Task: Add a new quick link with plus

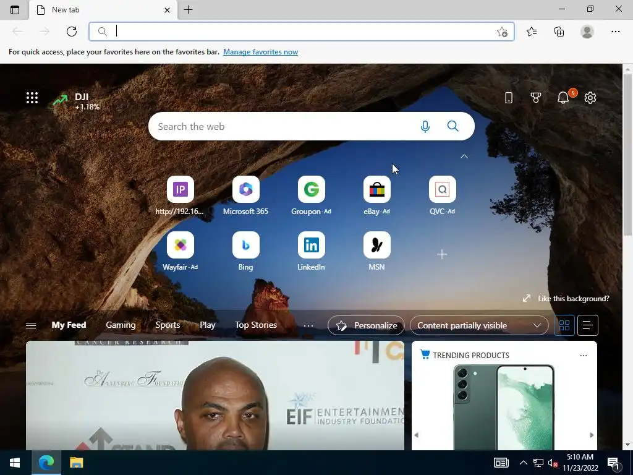Action: [442, 254]
